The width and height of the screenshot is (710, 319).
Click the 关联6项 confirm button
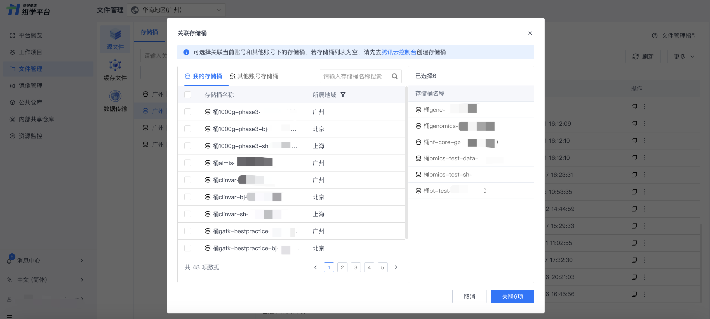coord(512,296)
